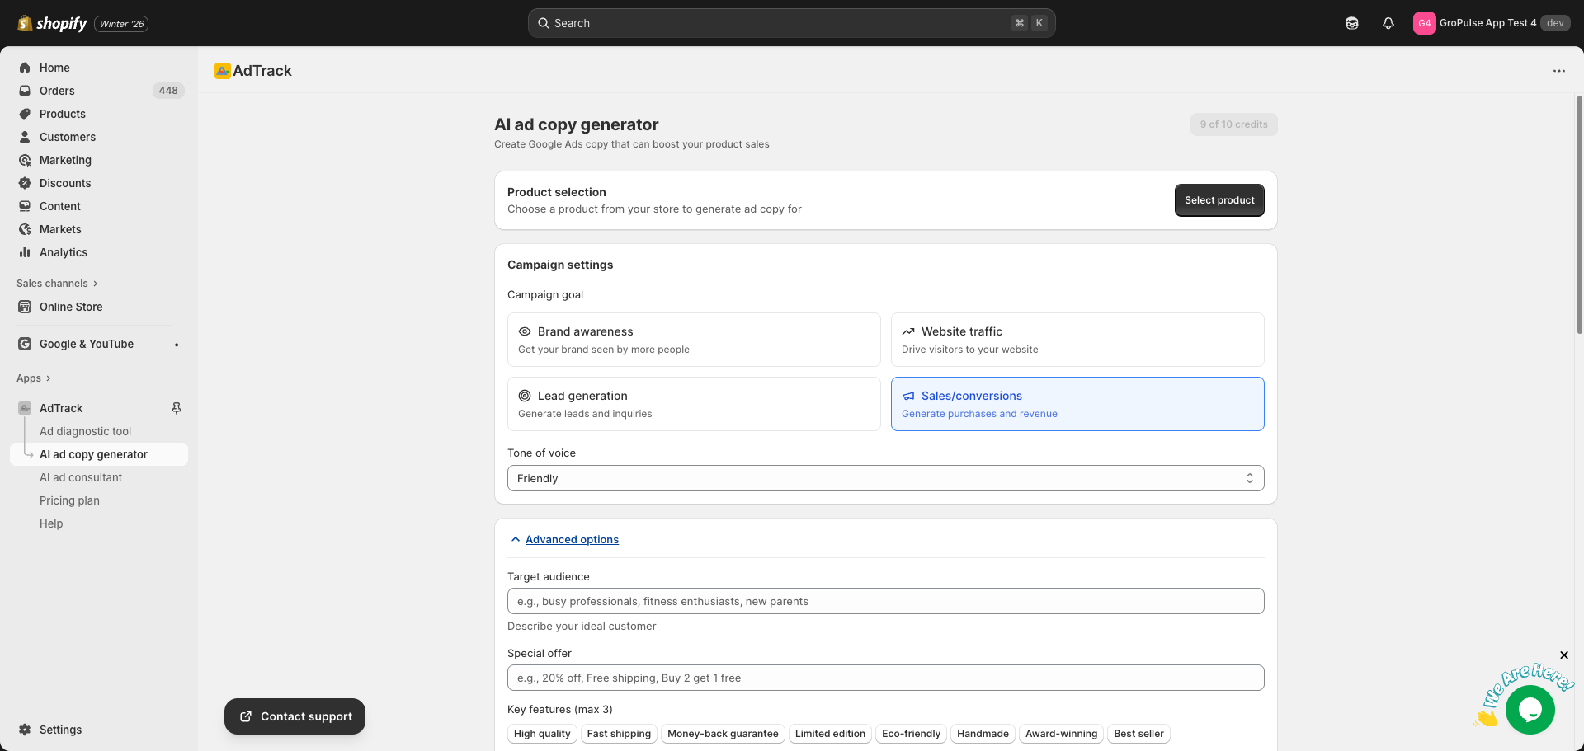Open the green chat bubble widget
1584x751 pixels.
tap(1530, 710)
